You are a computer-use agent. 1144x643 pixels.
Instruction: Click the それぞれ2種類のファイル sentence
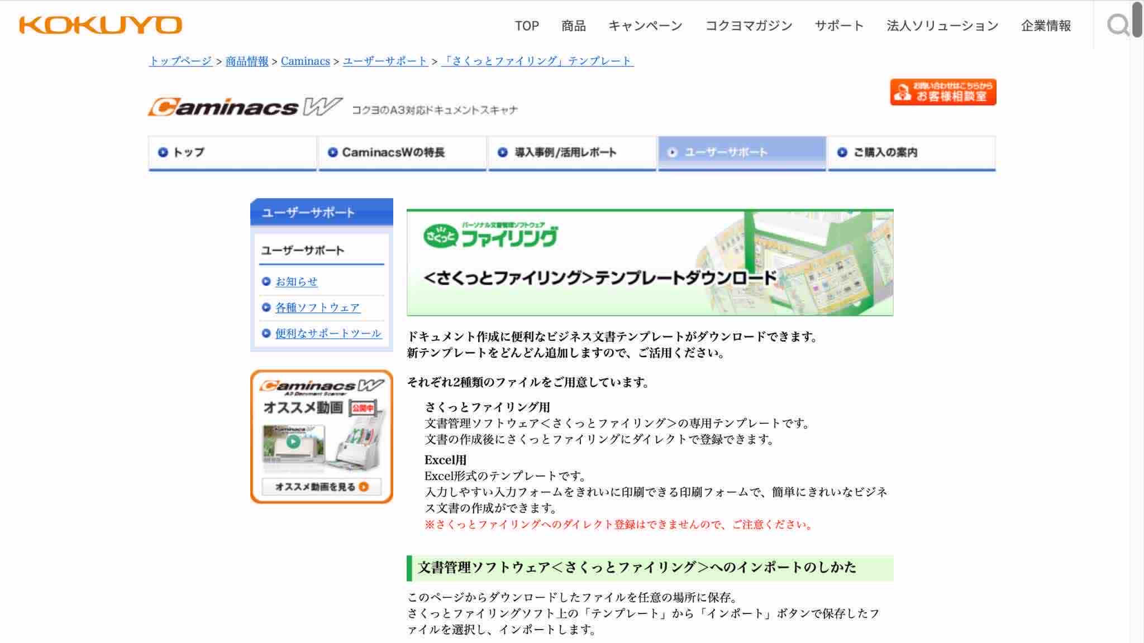528,382
